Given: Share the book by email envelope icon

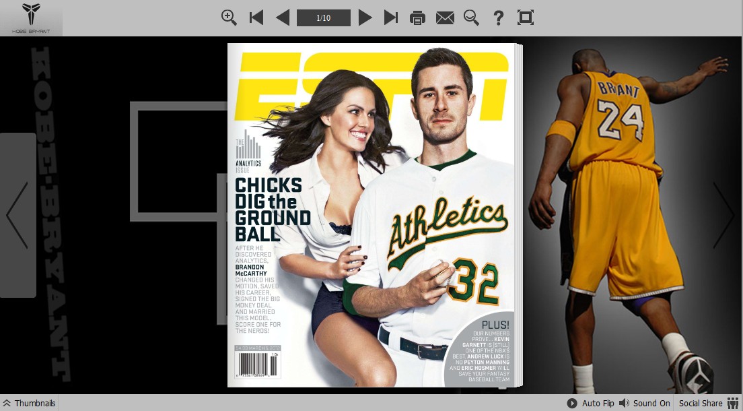Looking at the screenshot, I should (x=445, y=18).
